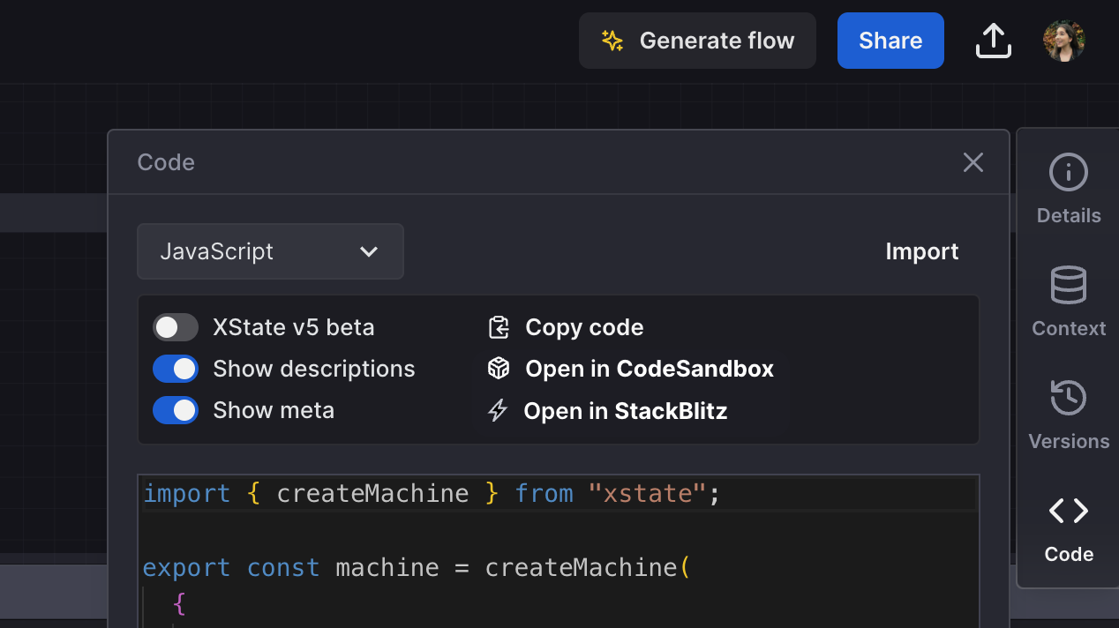
Task: Click the Import link
Action: (922, 251)
